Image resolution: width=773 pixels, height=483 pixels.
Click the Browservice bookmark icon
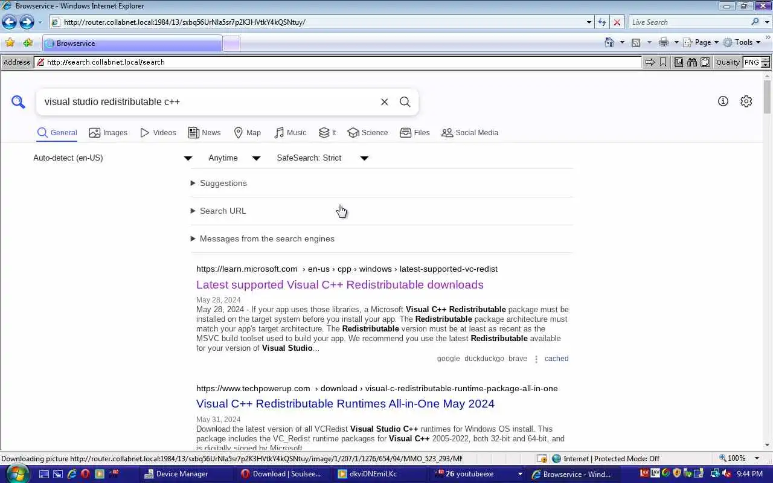point(663,62)
